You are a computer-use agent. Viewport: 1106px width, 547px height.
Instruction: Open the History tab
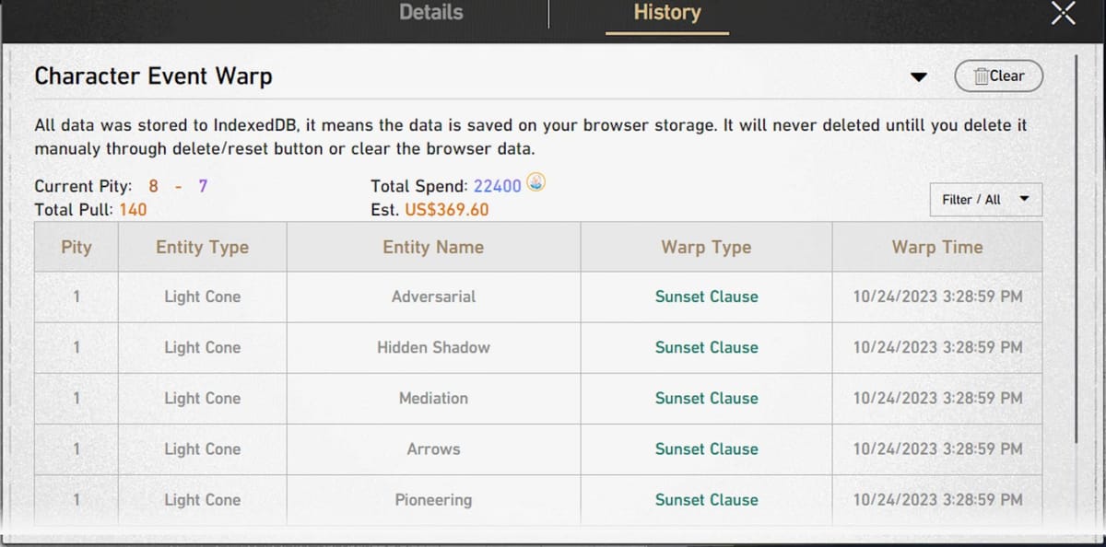coord(666,13)
